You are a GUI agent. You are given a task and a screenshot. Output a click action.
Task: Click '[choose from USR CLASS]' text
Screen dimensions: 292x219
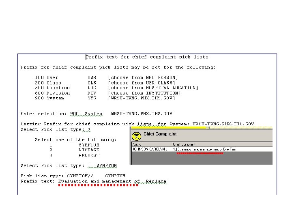pyautogui.click(x=142, y=83)
